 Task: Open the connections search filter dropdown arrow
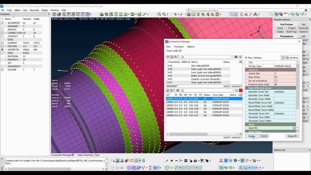[x=233, y=90]
